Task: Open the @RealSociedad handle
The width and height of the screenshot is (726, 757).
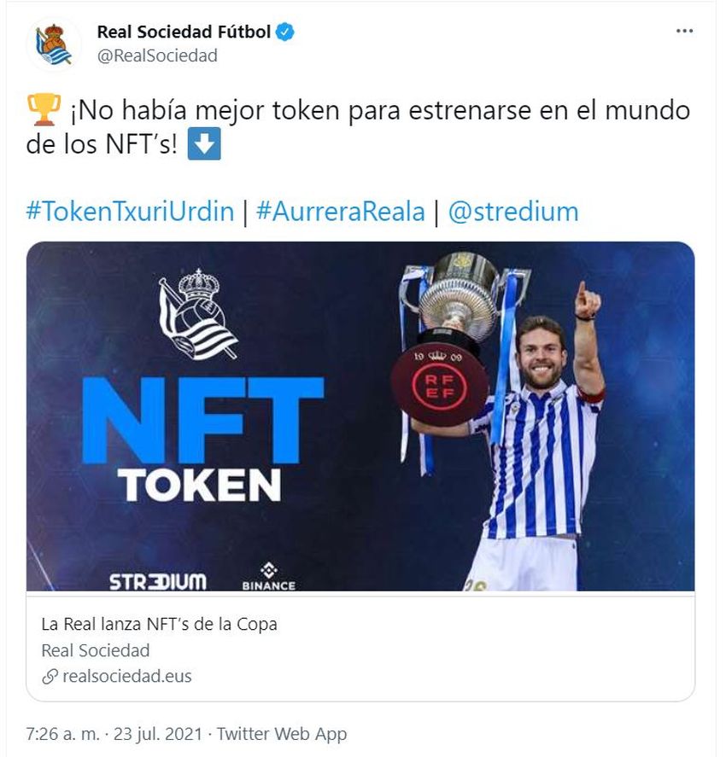Action: coord(157,55)
